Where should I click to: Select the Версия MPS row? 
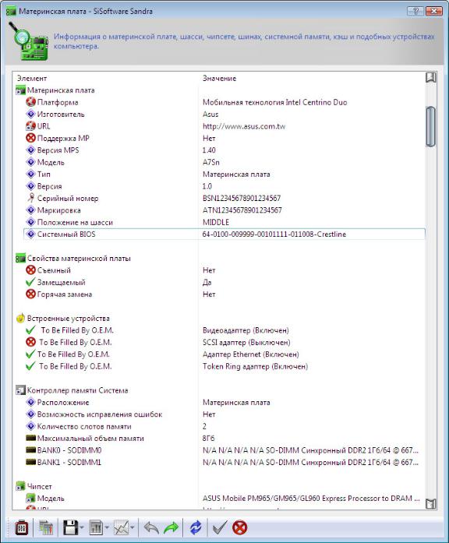[224, 150]
